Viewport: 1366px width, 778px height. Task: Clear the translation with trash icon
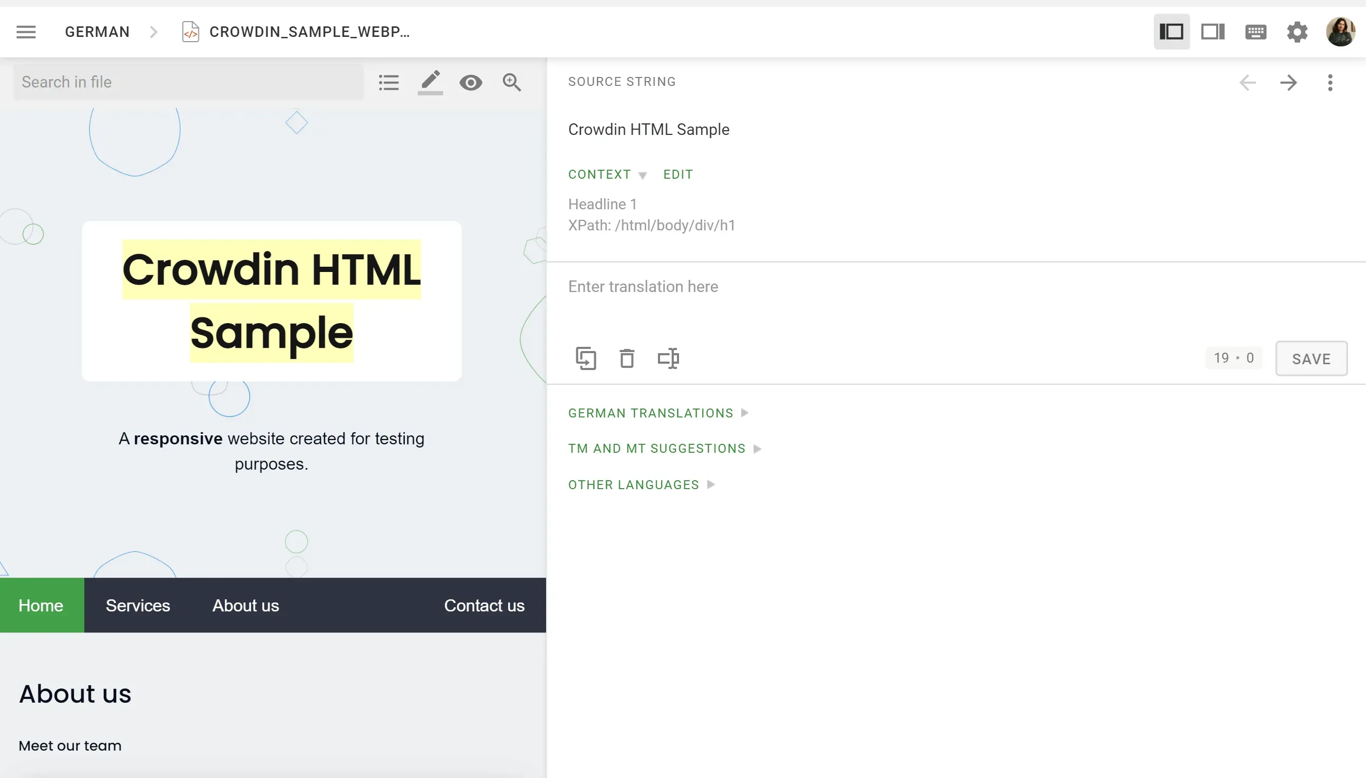click(627, 358)
